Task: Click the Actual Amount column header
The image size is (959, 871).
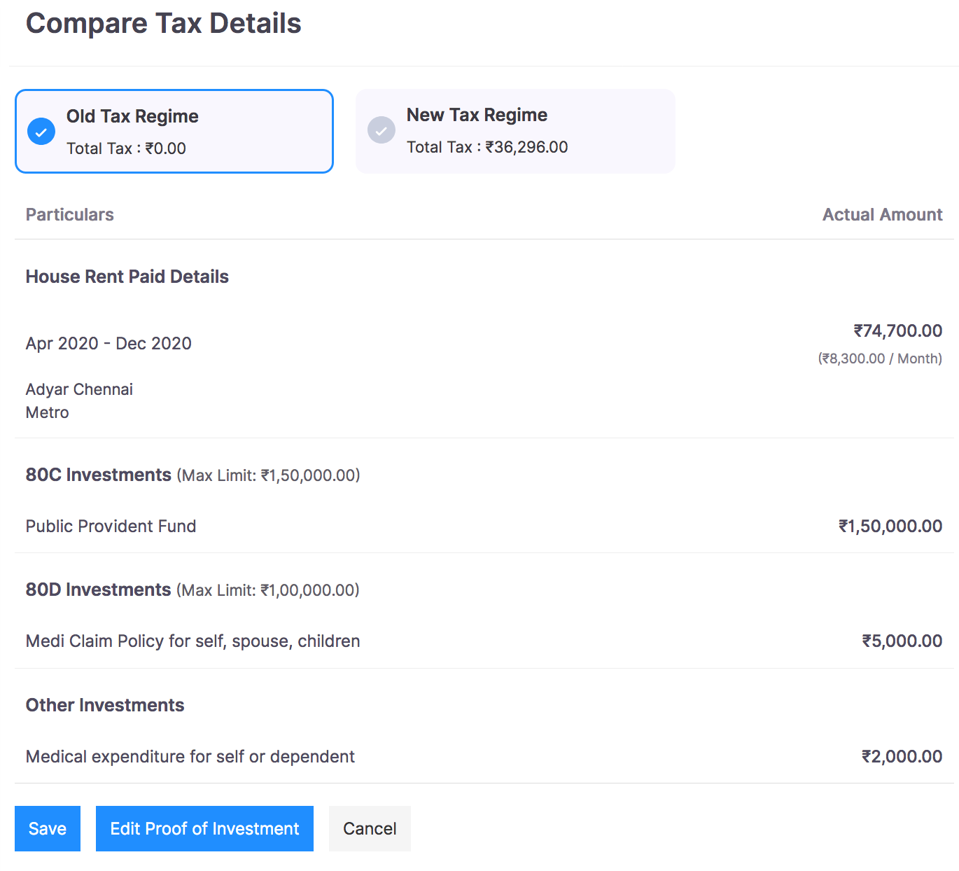Action: pyautogui.click(x=882, y=214)
